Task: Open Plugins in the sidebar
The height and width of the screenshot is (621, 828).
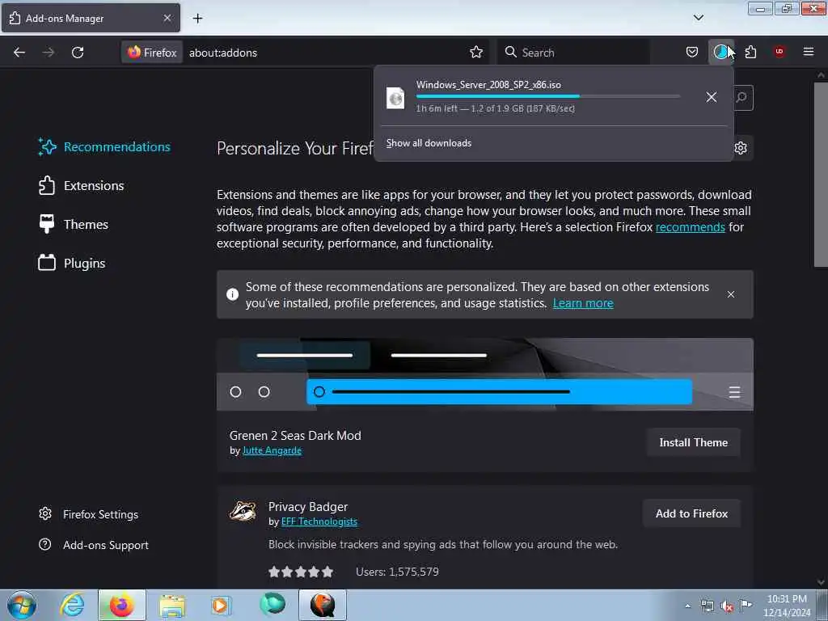Action: pos(72,263)
